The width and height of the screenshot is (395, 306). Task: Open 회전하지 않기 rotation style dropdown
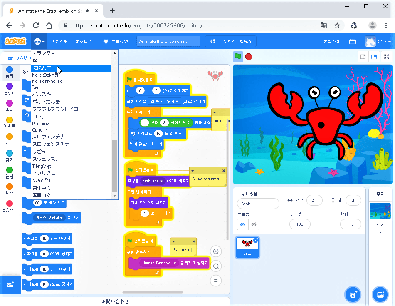click(164, 102)
